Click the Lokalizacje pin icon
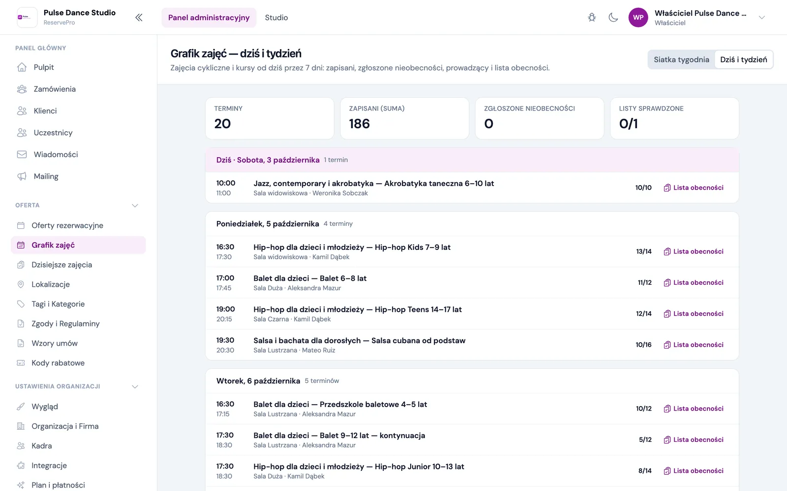The image size is (787, 491). pyautogui.click(x=21, y=284)
